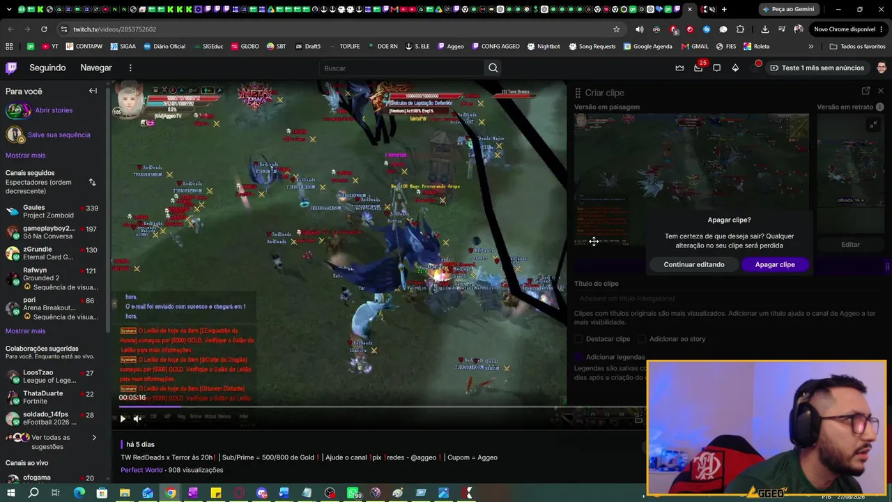The width and height of the screenshot is (892, 502).
Task: Open the zGrundle channel in sidebar
Action: (54, 253)
